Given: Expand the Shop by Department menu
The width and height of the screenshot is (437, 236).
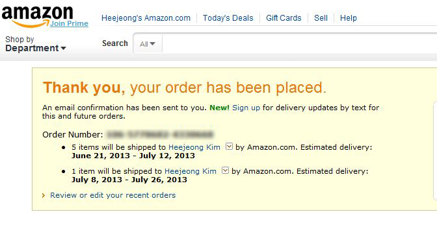Looking at the screenshot, I should (x=36, y=44).
